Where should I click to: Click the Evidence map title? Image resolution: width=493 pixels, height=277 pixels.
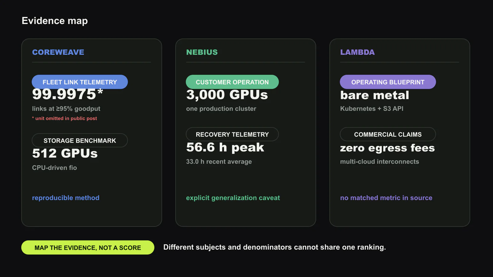click(55, 21)
